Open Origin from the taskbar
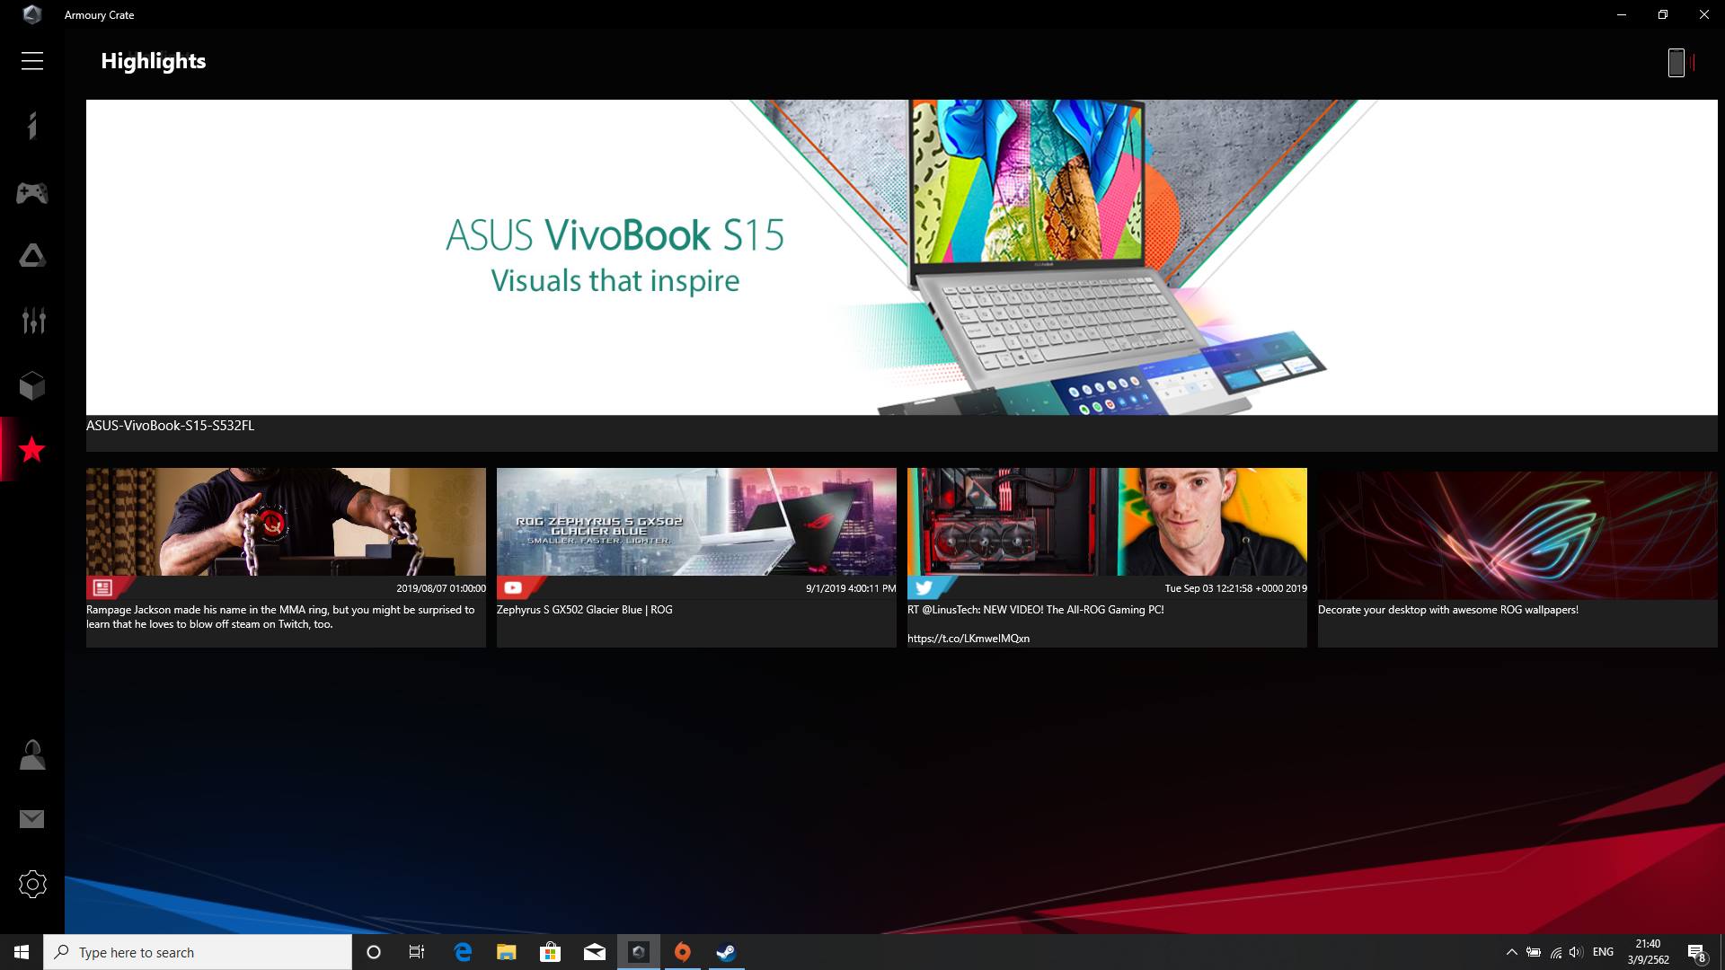 pos(682,952)
